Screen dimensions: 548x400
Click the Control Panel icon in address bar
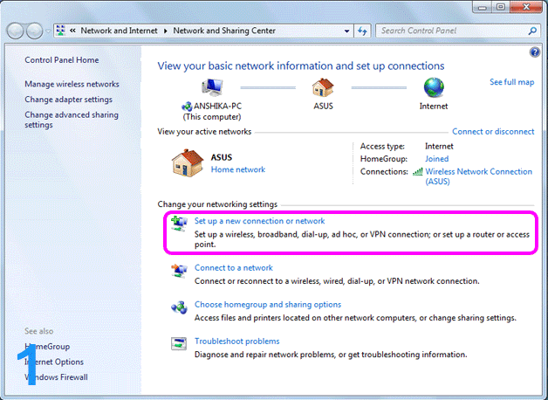pos(60,31)
